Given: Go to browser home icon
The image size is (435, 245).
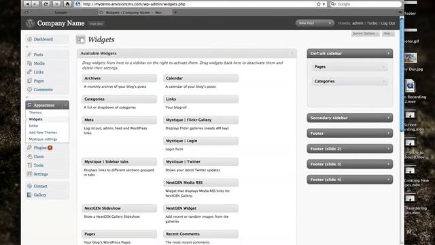Looking at the screenshot, I should pyautogui.click(x=67, y=4).
